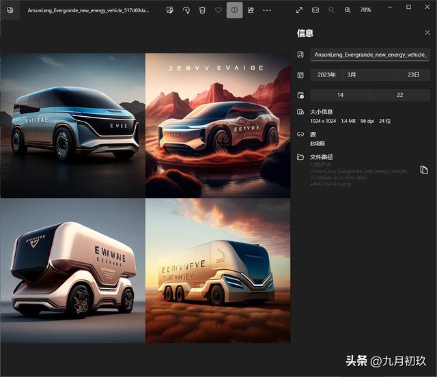This screenshot has width=437, height=377.
Task: Open the 2023年 year picker
Action: coord(326,75)
